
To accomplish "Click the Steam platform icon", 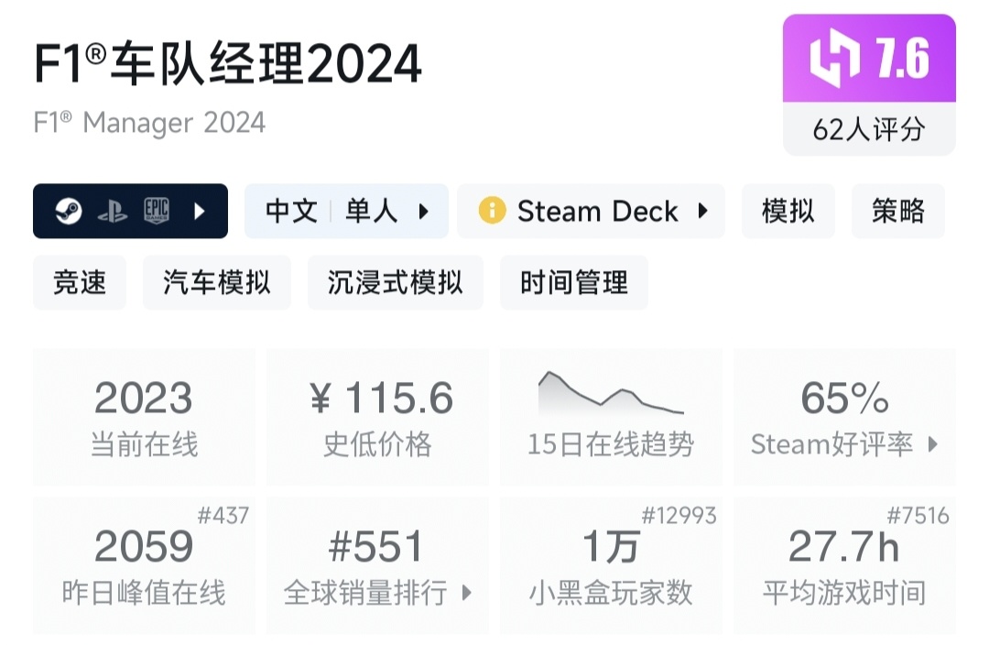I will 69,212.
